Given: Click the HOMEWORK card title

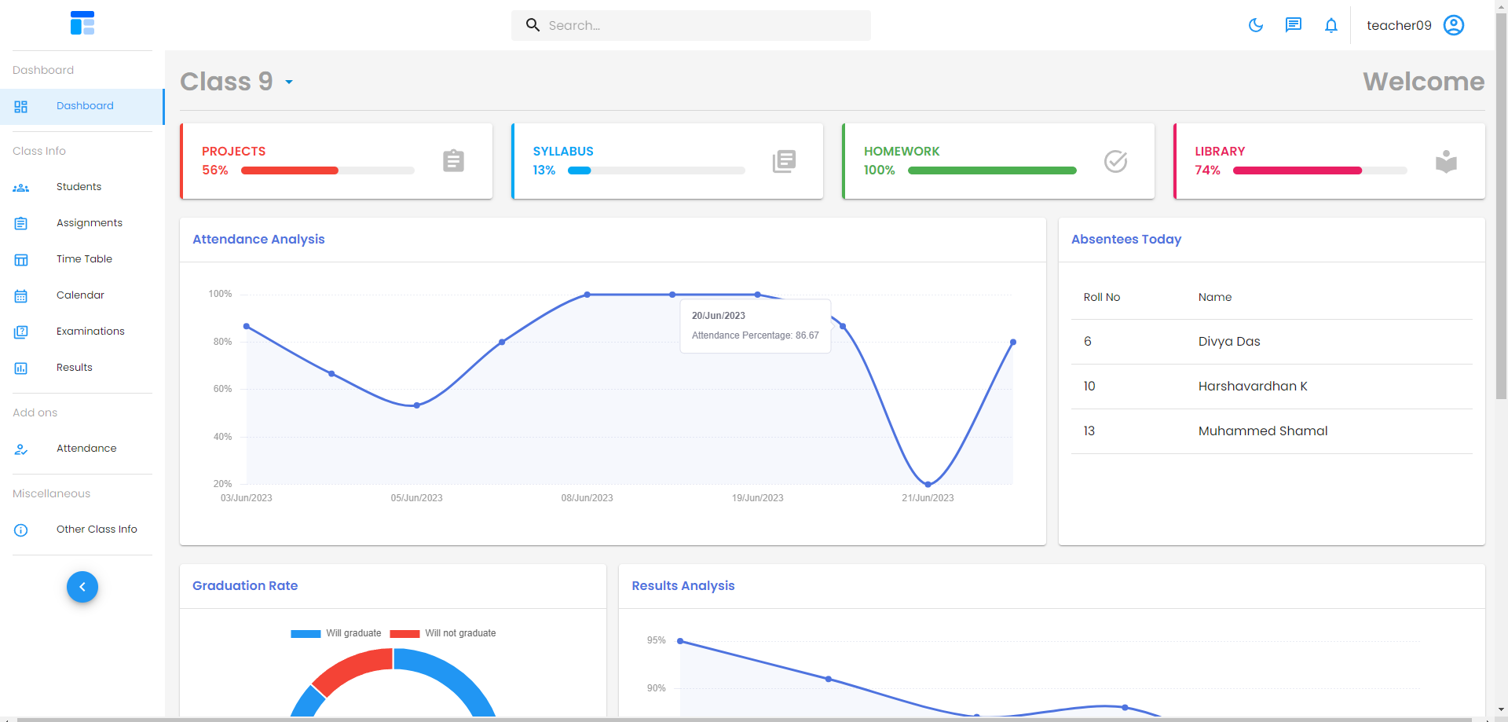Looking at the screenshot, I should [902, 152].
